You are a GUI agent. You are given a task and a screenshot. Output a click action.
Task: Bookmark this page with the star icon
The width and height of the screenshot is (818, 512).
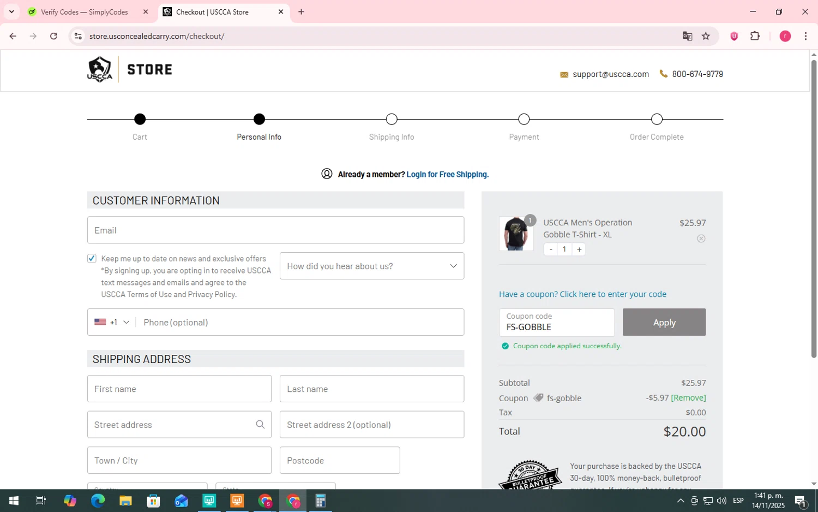coord(706,36)
